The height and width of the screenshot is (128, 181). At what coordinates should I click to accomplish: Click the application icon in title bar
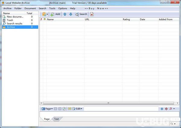point(3,3)
